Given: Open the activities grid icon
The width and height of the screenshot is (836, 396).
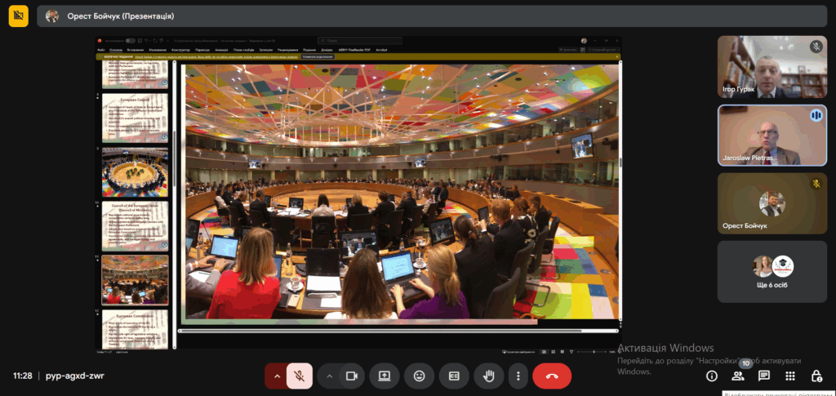Looking at the screenshot, I should pyautogui.click(x=790, y=376).
